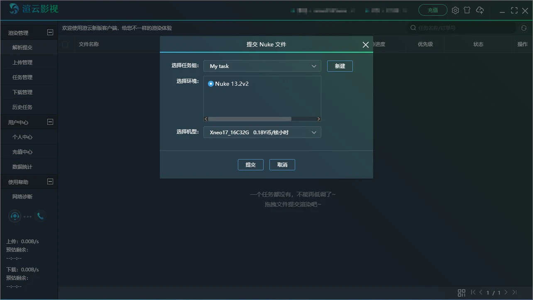Open online customer service headset icon
533x300 pixels.
pyautogui.click(x=15, y=216)
